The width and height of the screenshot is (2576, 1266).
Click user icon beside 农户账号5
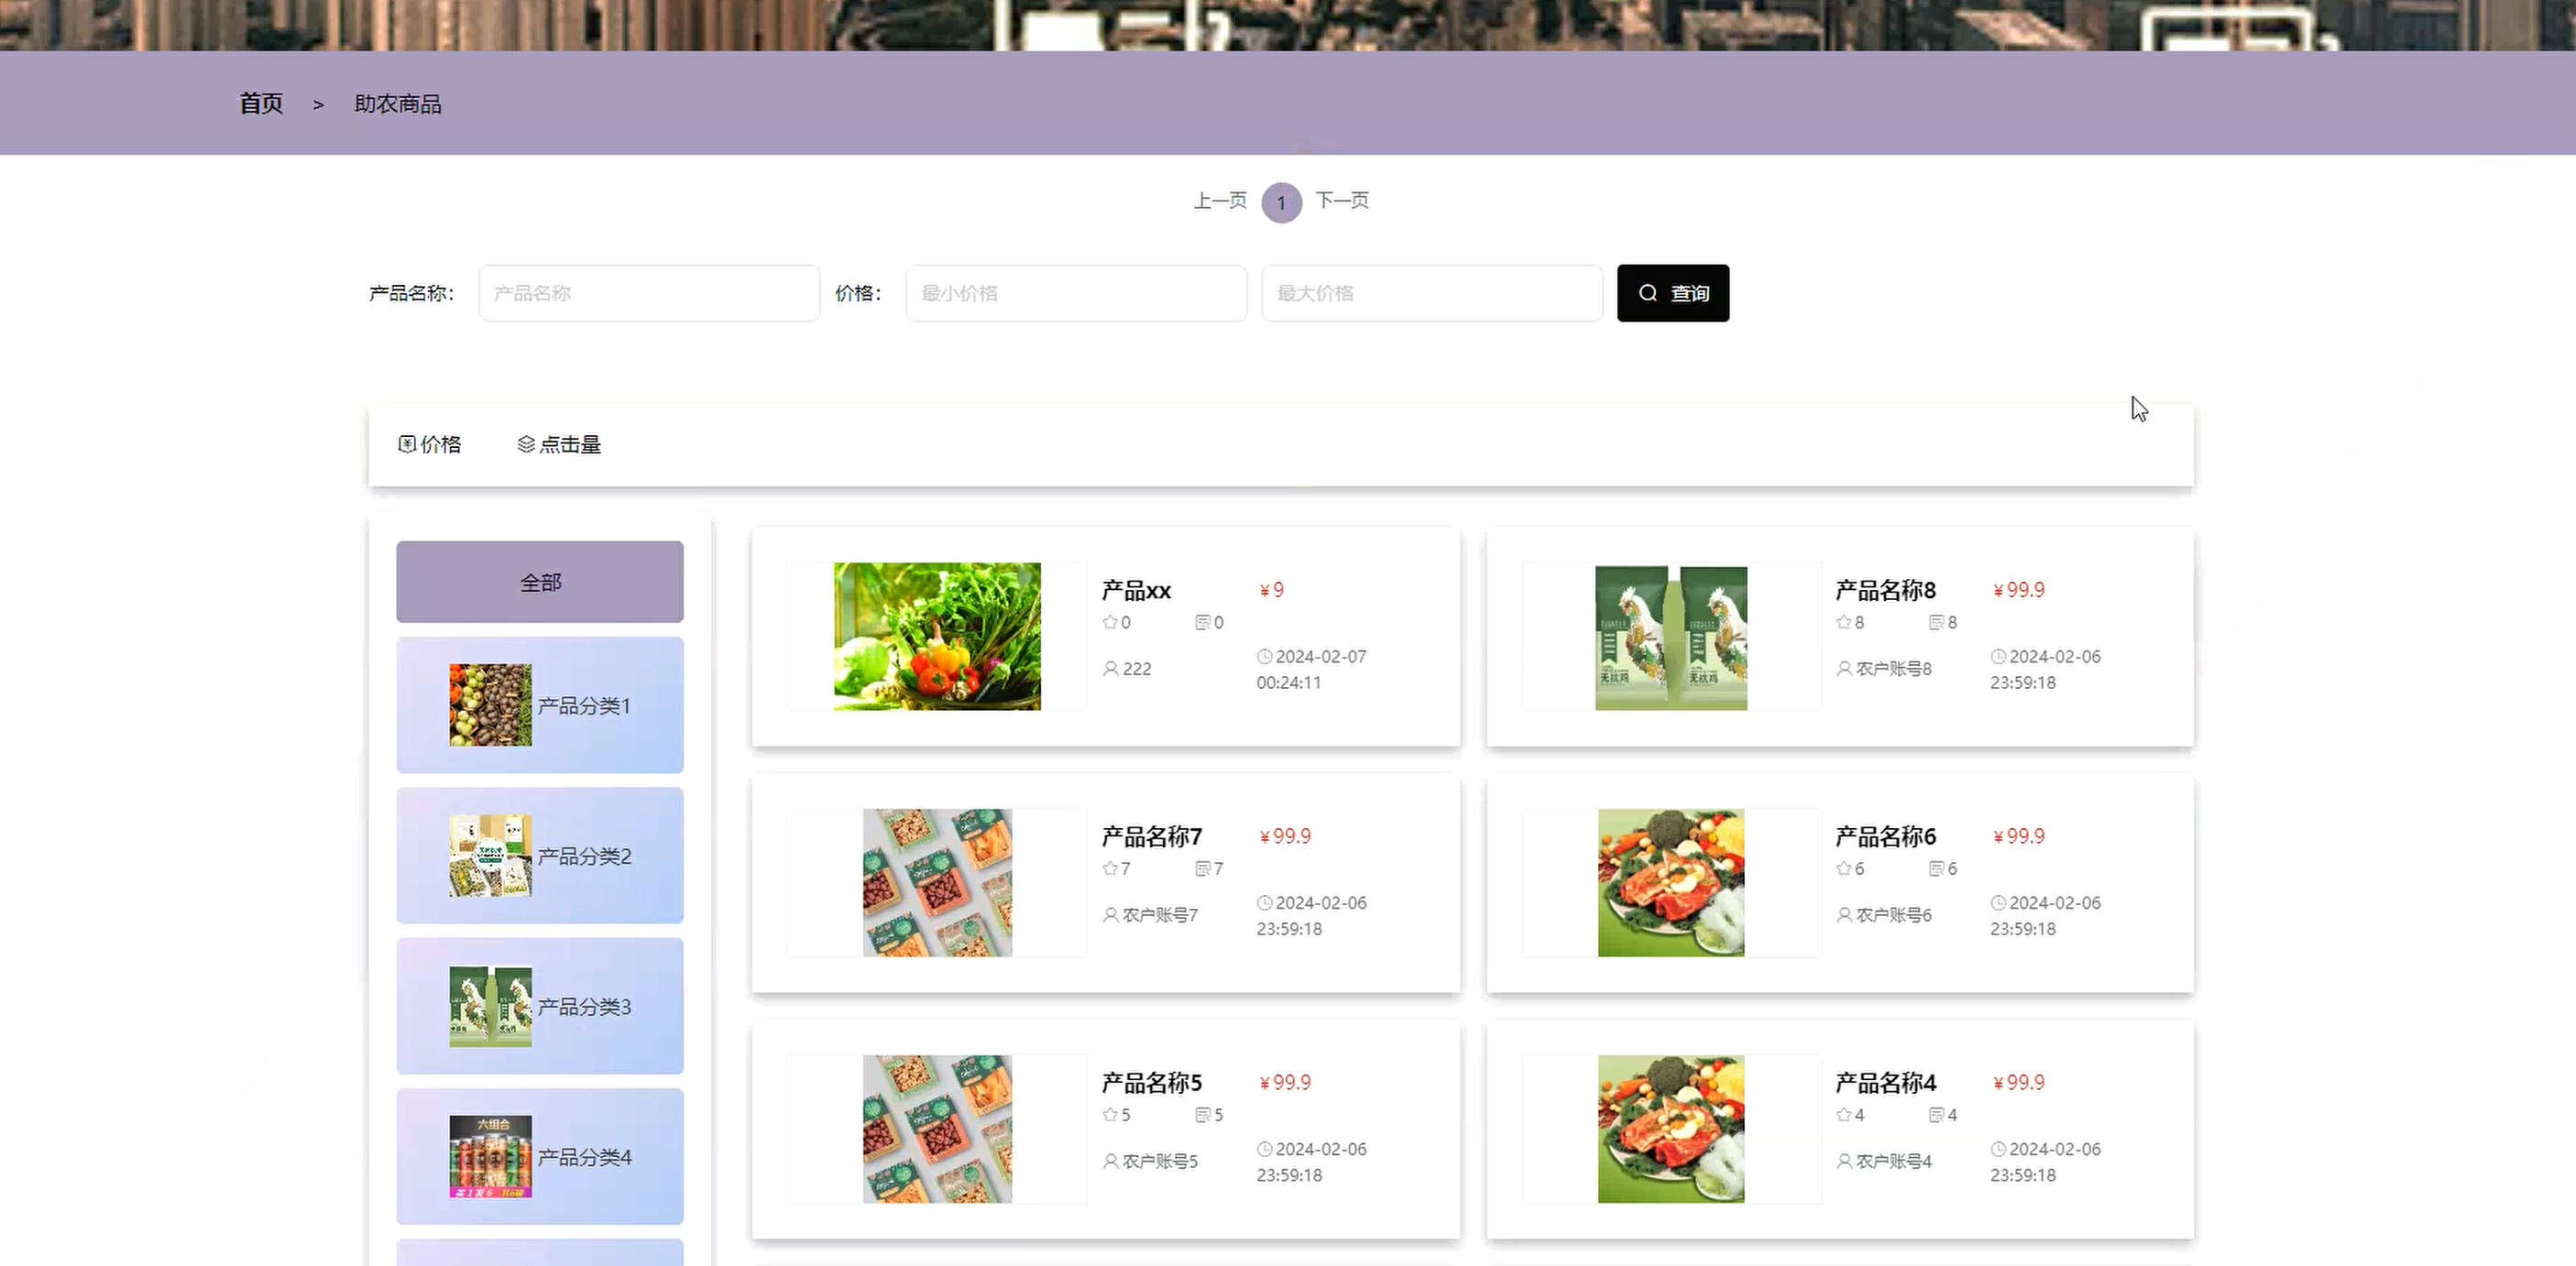click(1110, 1160)
